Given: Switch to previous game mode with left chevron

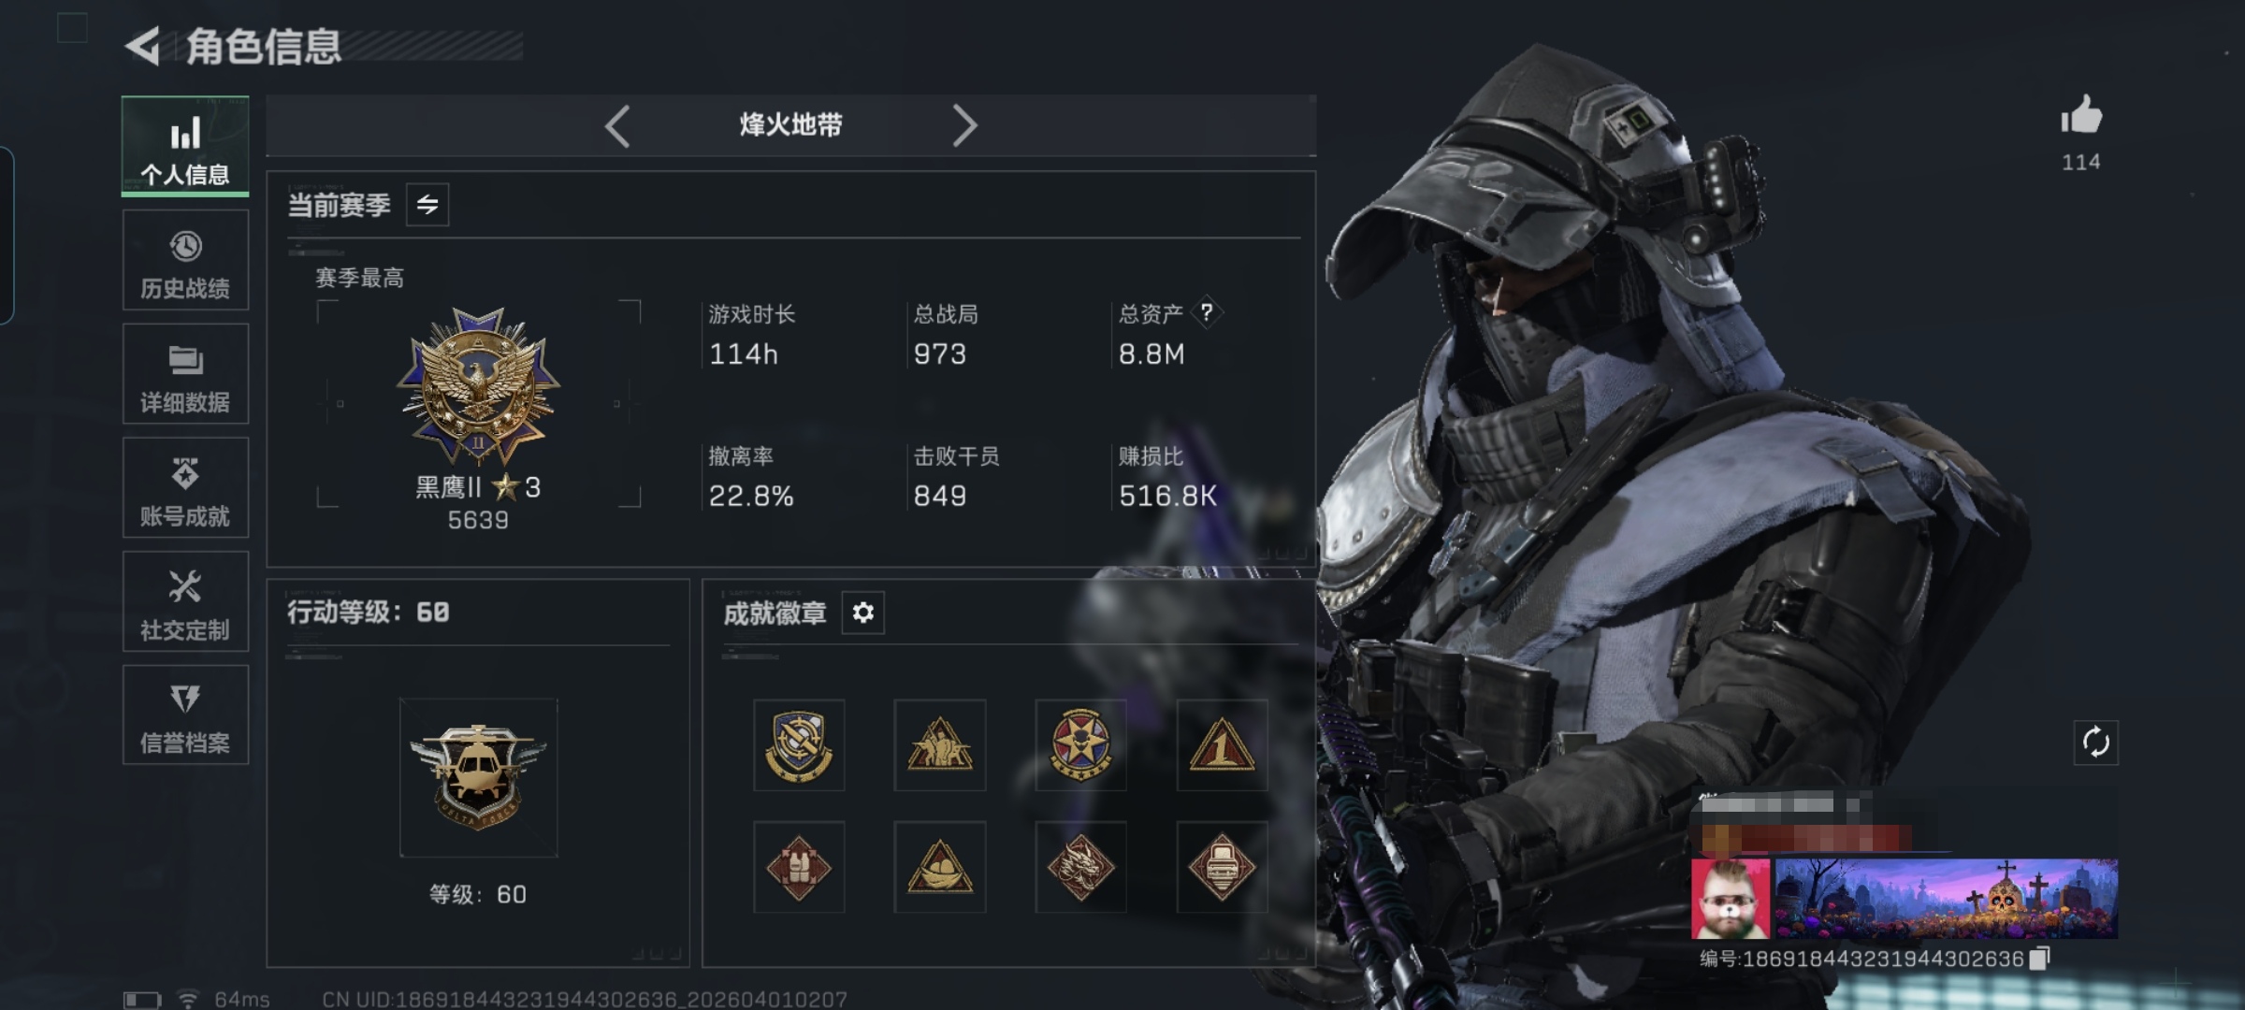Looking at the screenshot, I should pos(617,125).
